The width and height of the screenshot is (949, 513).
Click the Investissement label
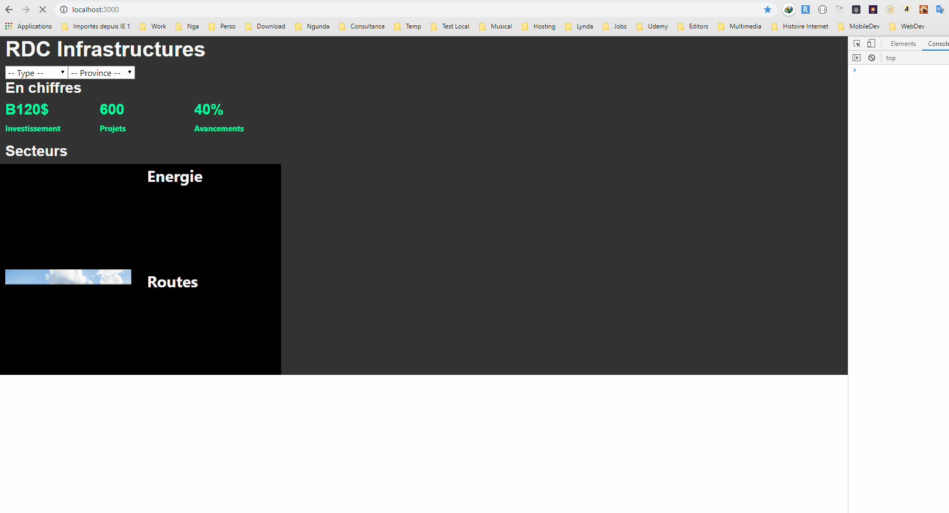[x=33, y=129]
